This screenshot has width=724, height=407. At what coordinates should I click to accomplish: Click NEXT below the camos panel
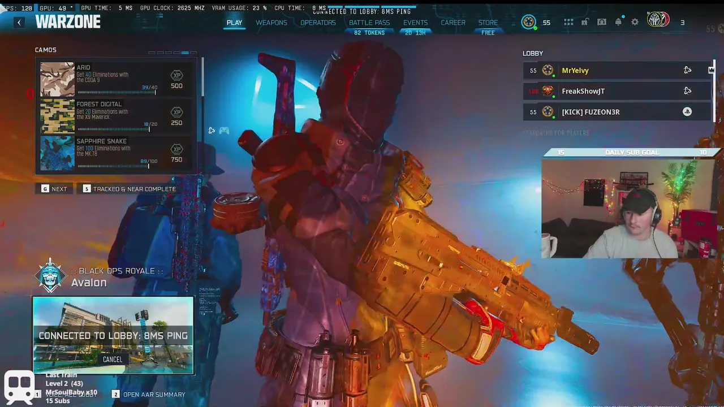pos(54,189)
